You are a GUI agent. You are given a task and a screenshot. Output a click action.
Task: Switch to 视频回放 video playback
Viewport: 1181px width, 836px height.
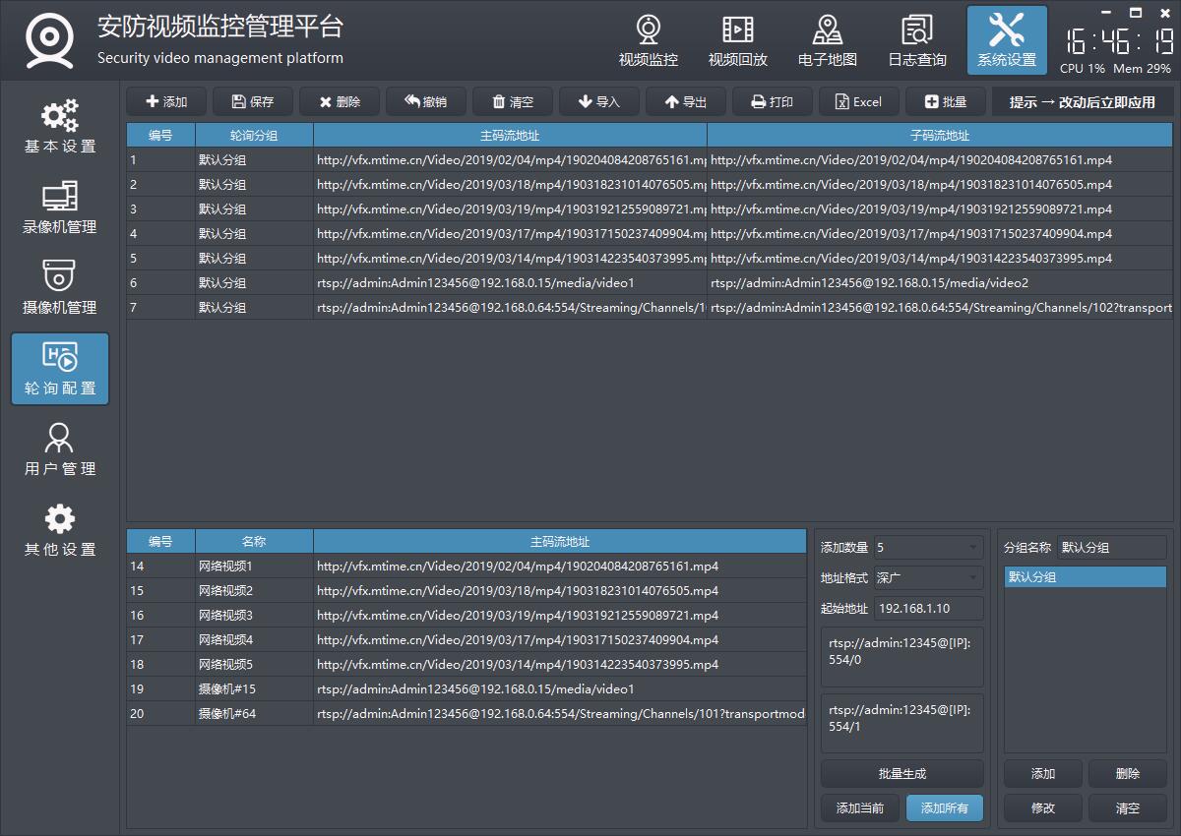point(737,41)
